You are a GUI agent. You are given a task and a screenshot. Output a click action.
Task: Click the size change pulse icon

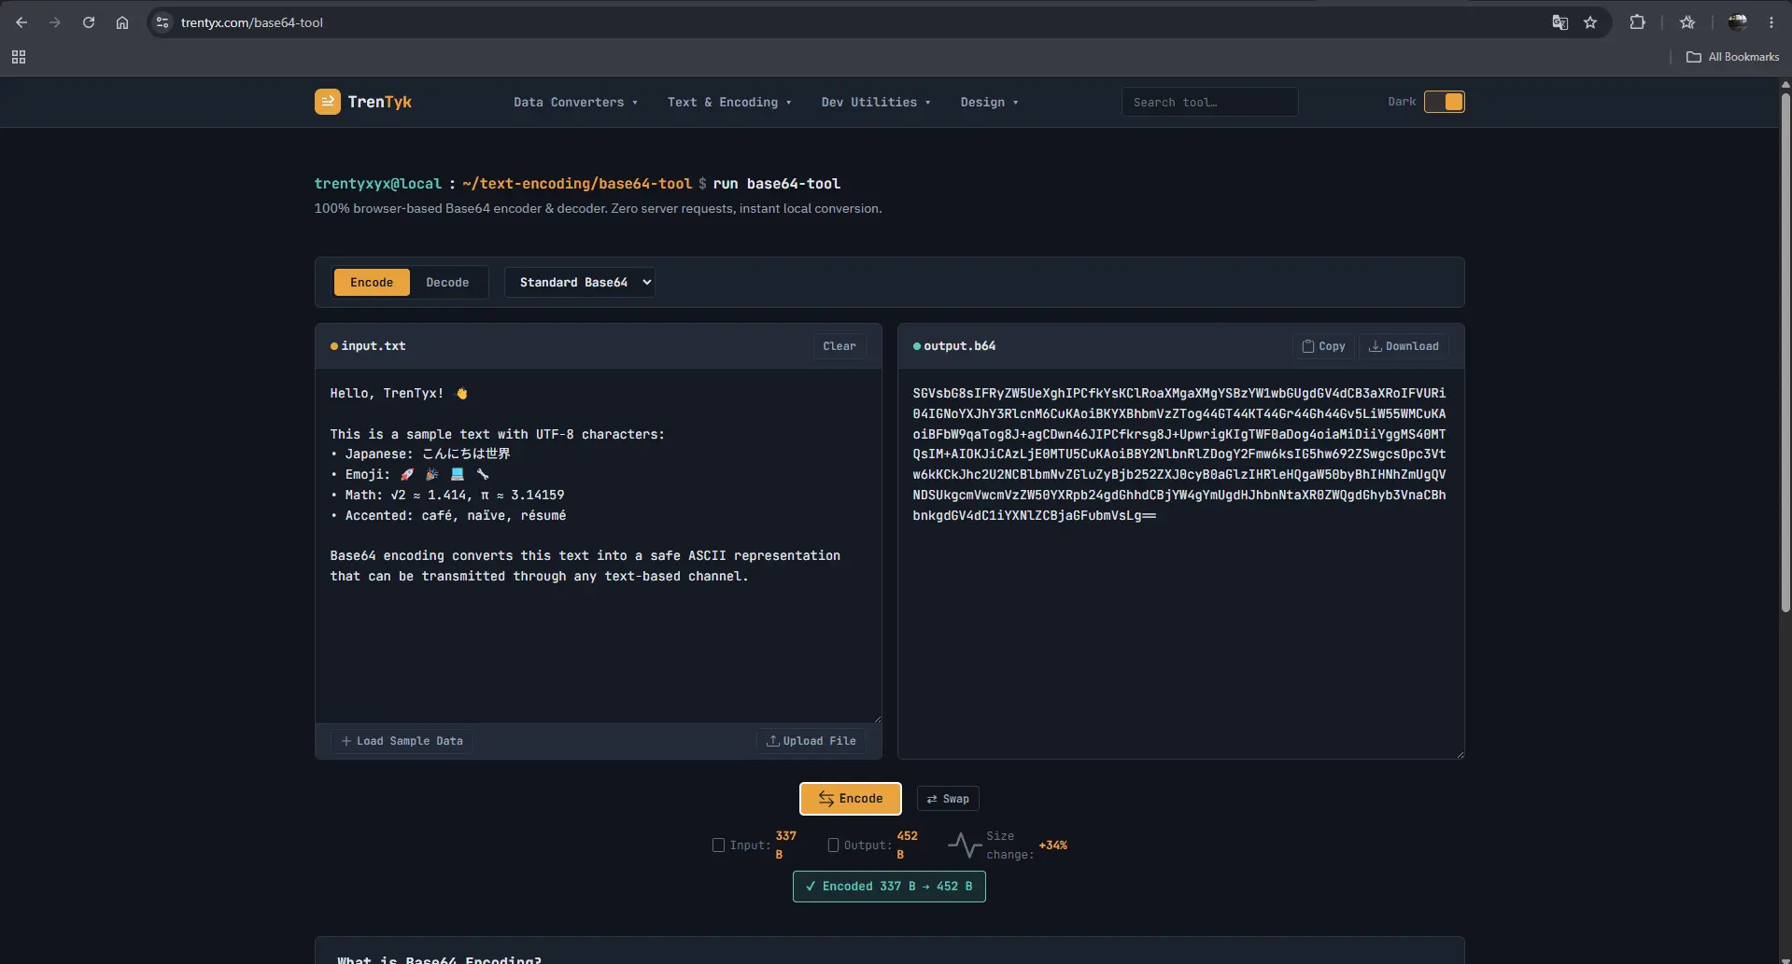(965, 845)
